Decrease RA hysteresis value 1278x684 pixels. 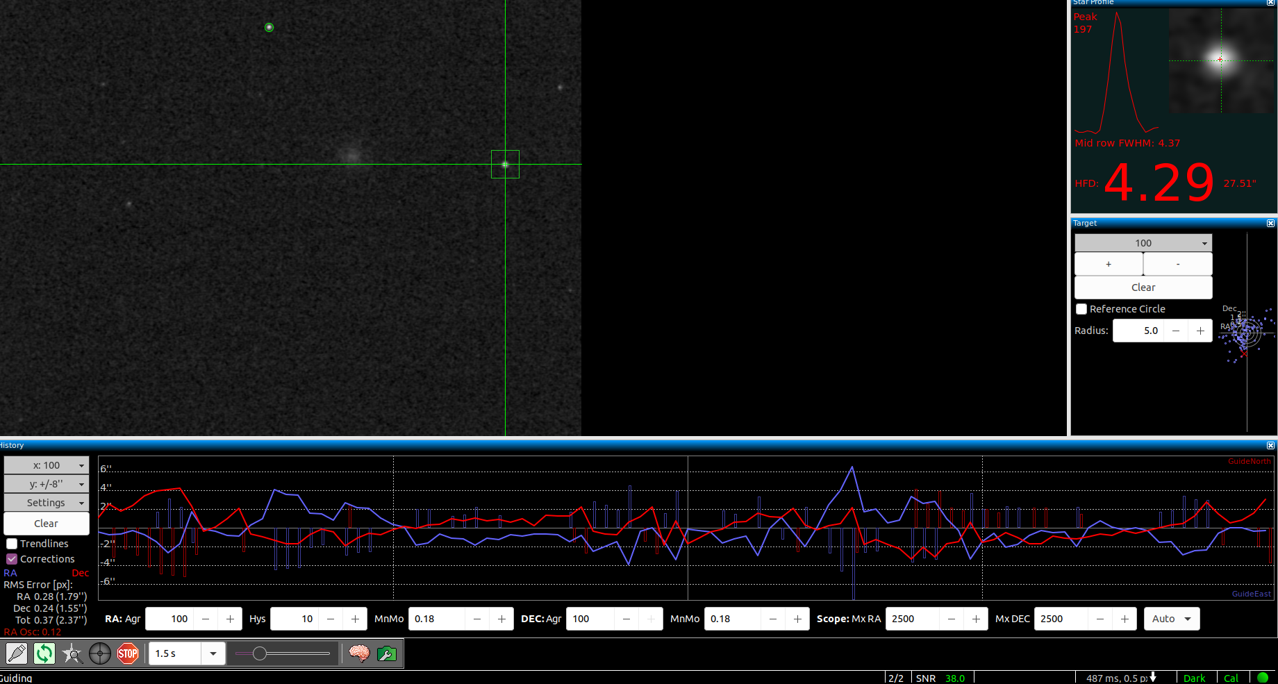point(331,619)
